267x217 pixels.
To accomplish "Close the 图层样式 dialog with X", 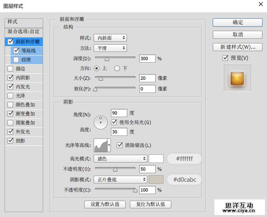I will 261,4.
